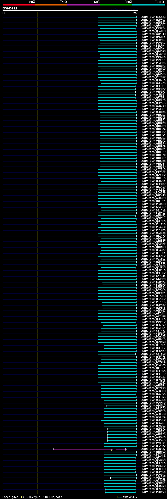
Task: Click hit label UniRef100_C6THI6
Action: (x=153, y=210)
